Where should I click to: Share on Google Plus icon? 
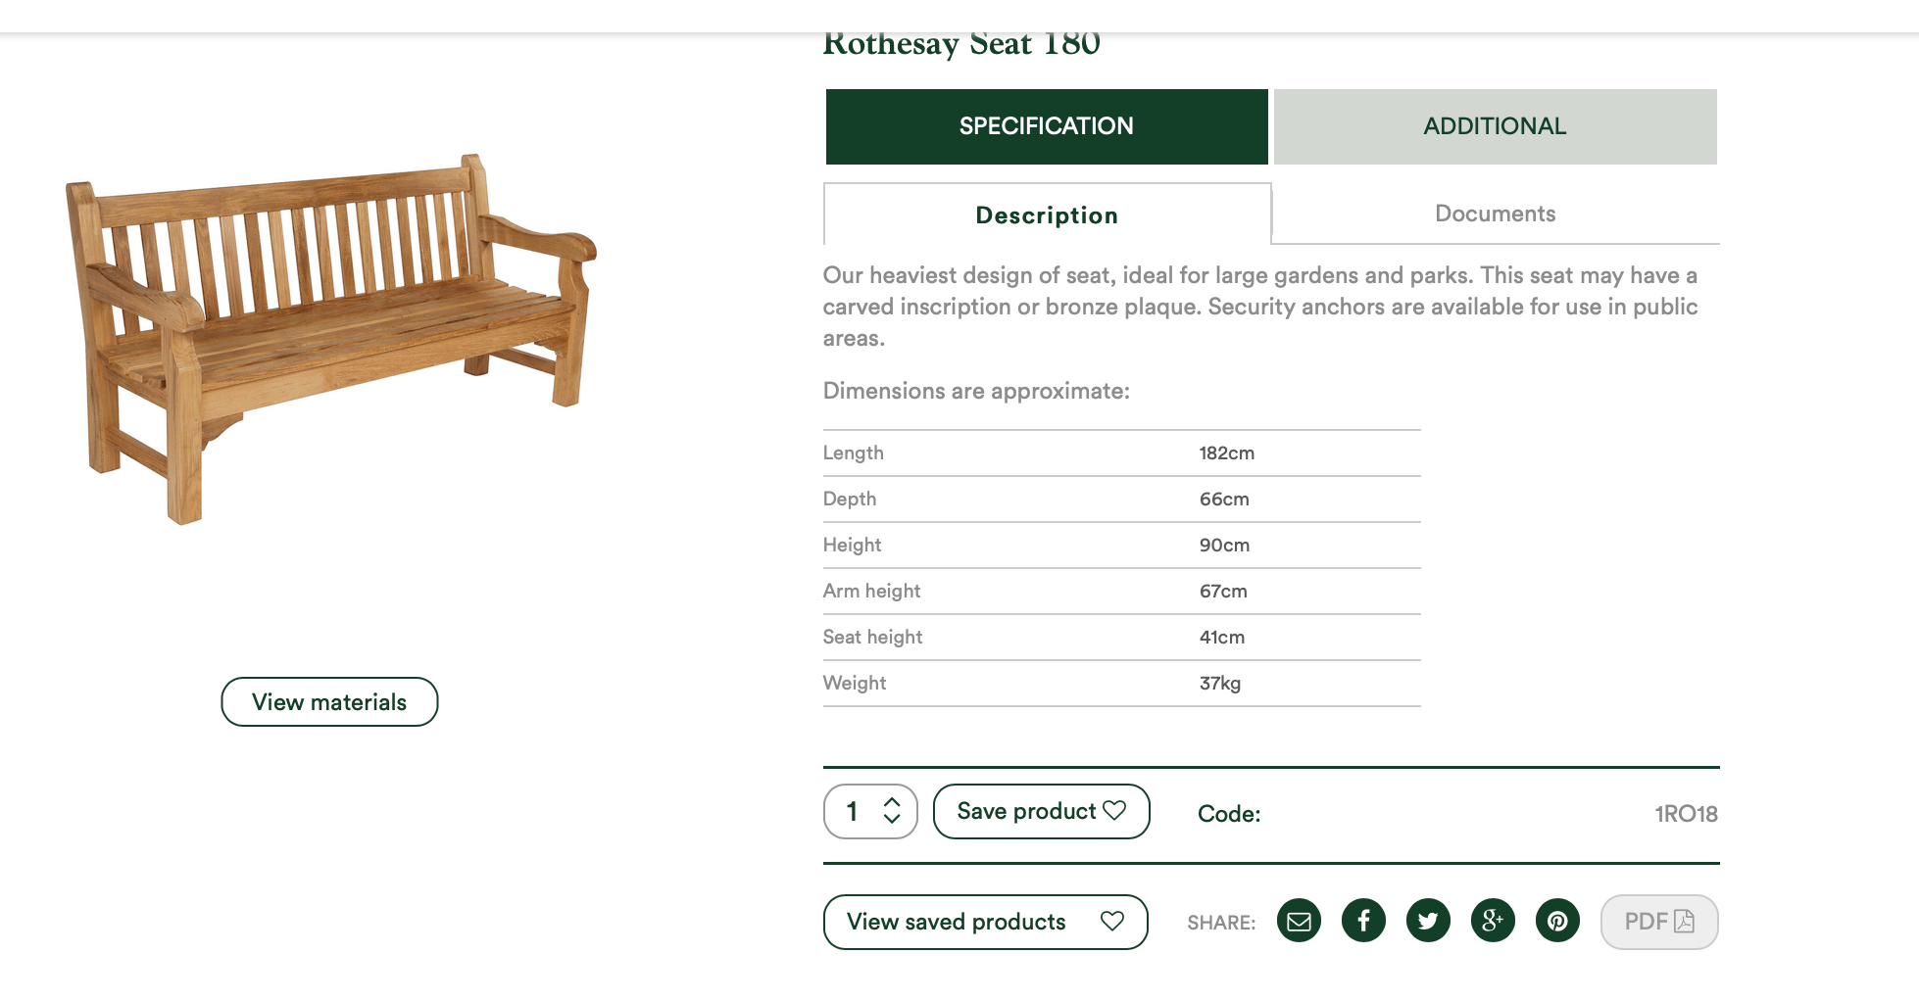[x=1493, y=921]
